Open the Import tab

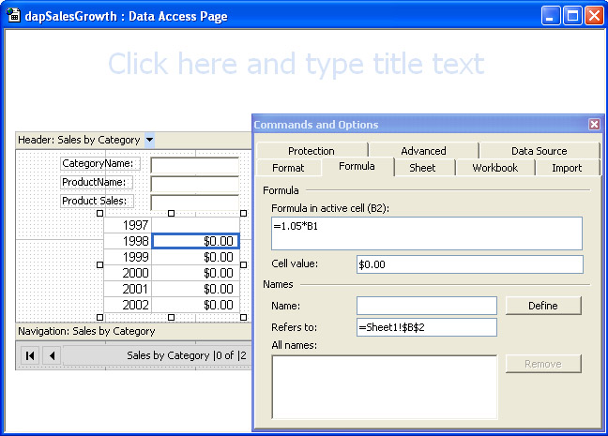coord(567,168)
